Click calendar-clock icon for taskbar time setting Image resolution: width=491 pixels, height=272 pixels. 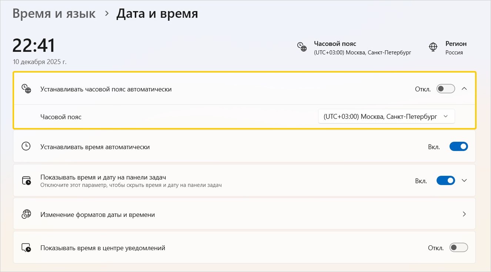26,181
